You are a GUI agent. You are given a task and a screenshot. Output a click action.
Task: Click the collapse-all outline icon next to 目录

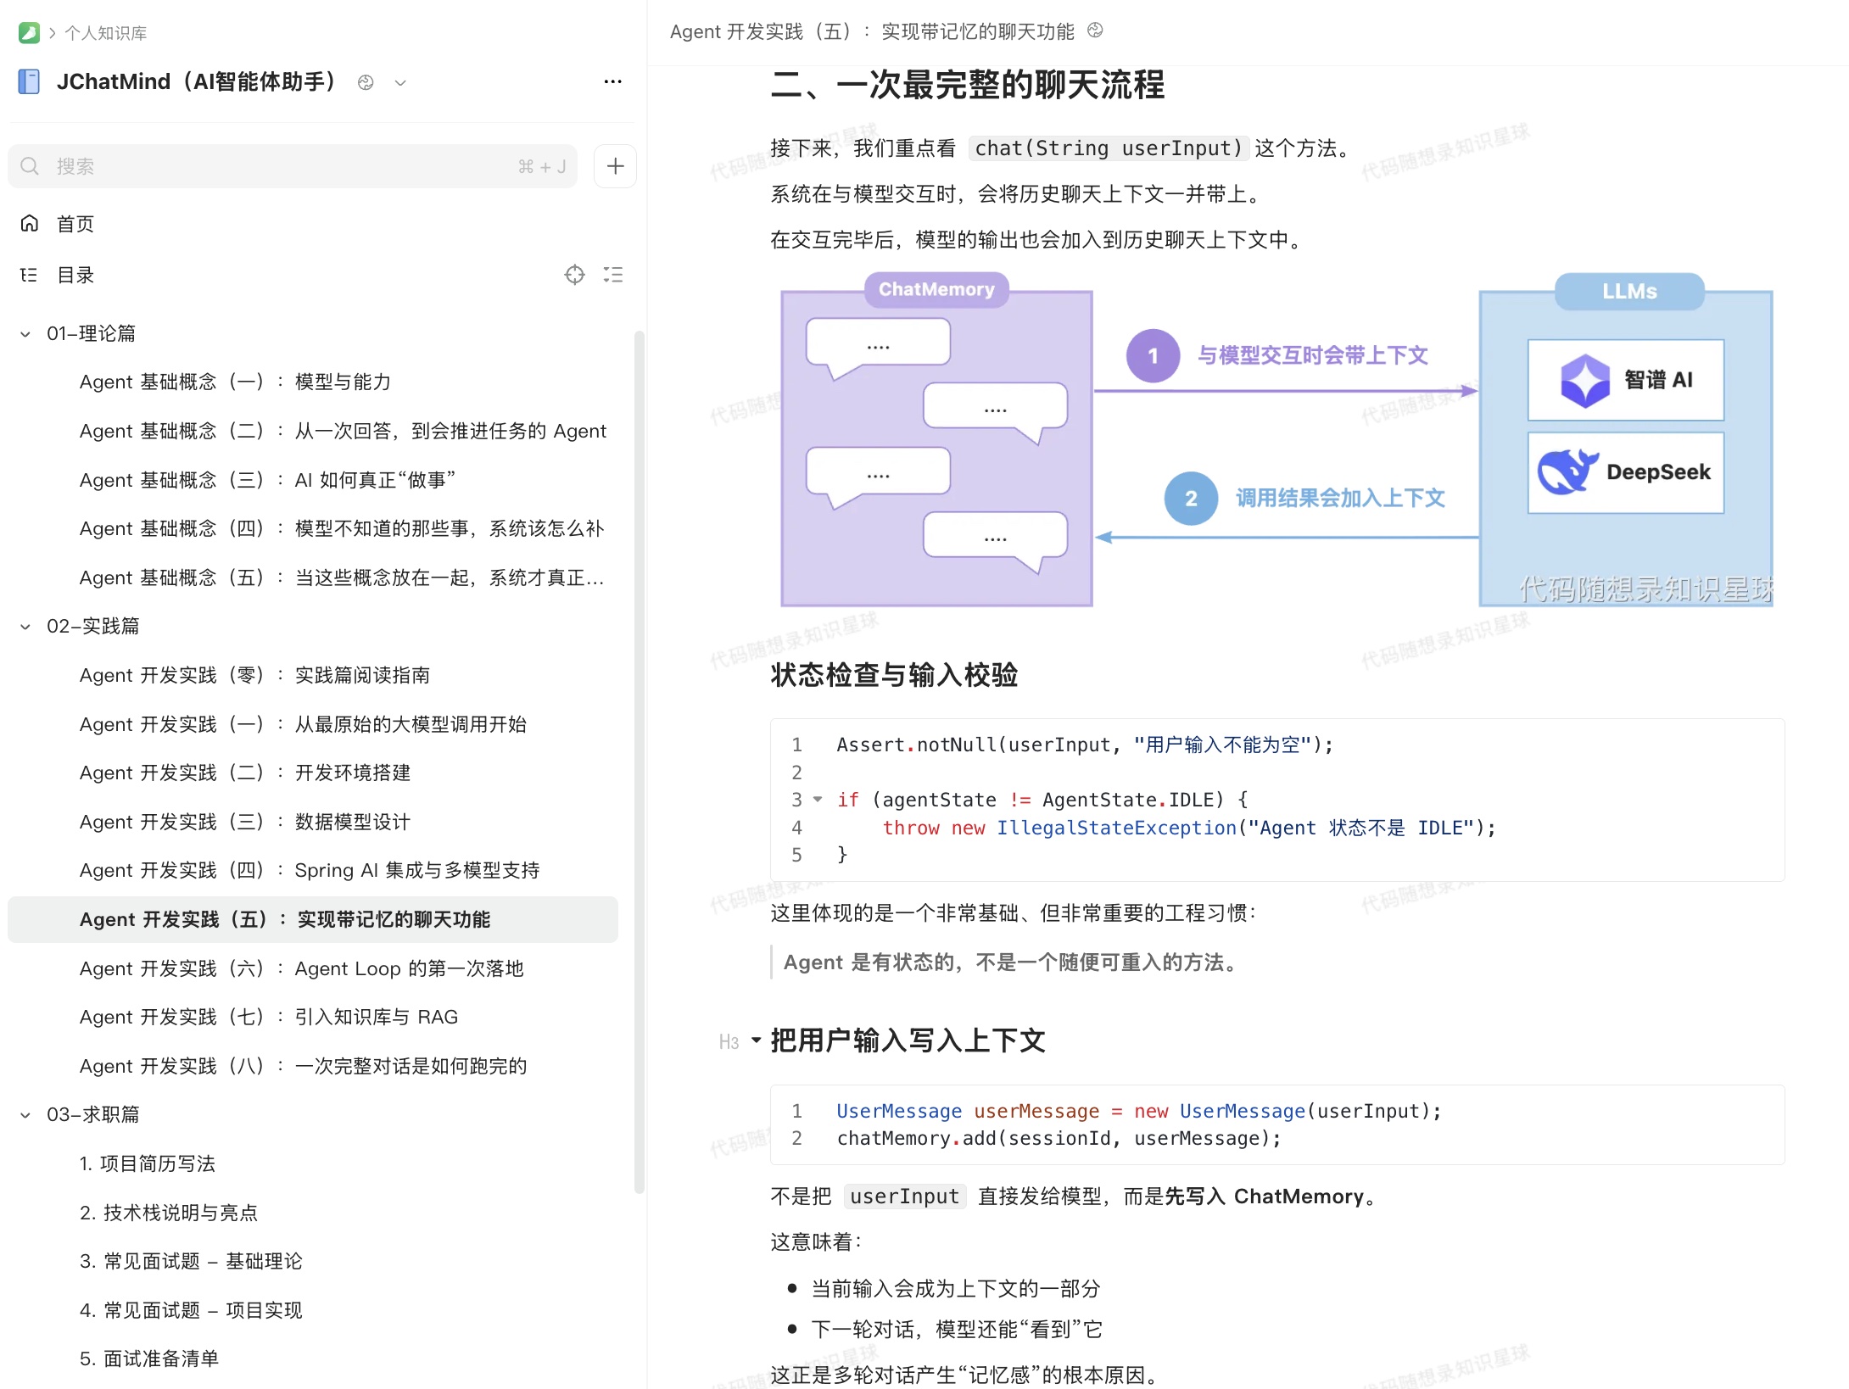point(612,275)
